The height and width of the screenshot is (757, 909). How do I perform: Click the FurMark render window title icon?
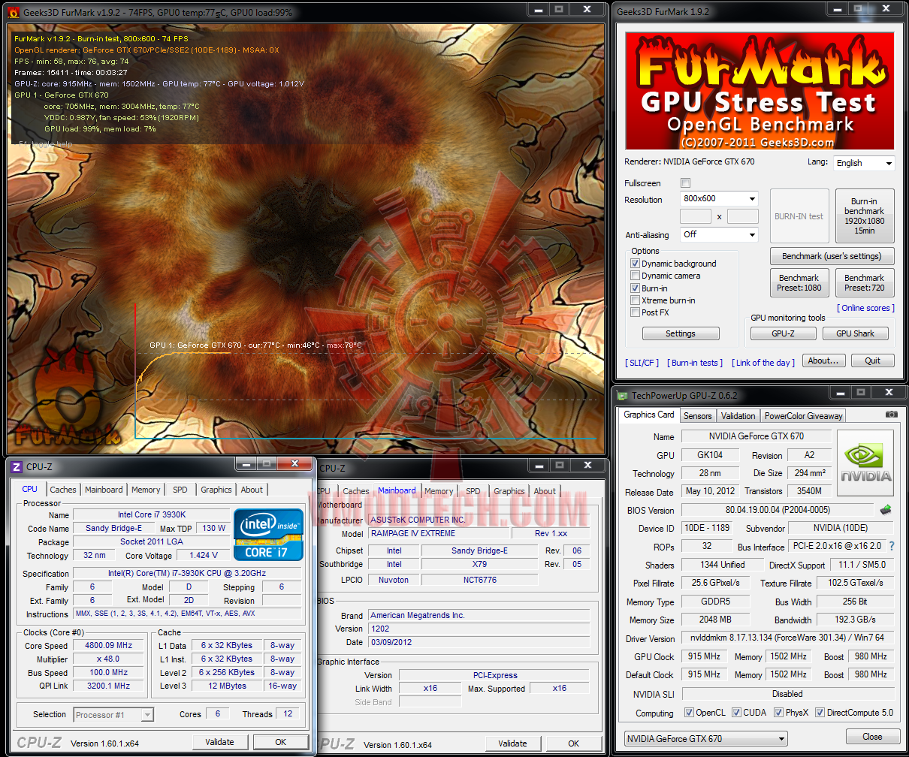[14, 12]
